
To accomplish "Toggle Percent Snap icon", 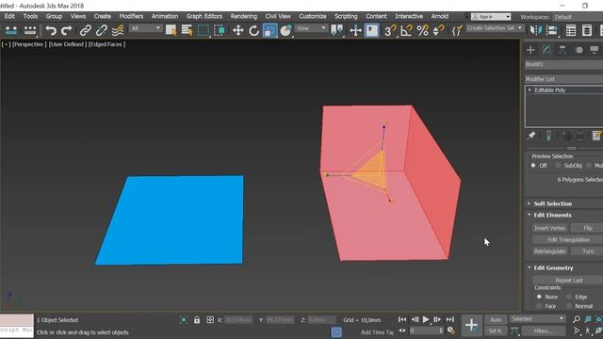I will tap(422, 30).
